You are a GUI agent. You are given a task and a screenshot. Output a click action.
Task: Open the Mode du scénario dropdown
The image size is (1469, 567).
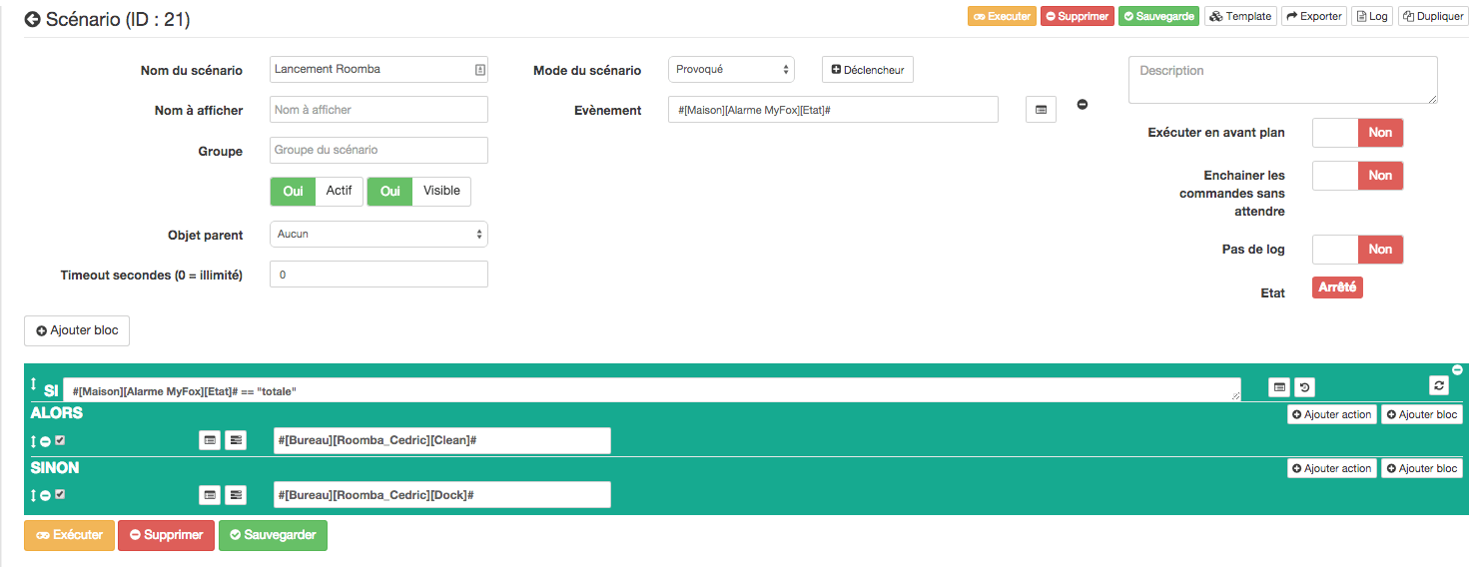click(731, 70)
